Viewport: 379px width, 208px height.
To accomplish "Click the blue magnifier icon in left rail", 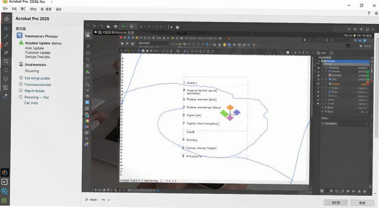I will click(x=5, y=191).
